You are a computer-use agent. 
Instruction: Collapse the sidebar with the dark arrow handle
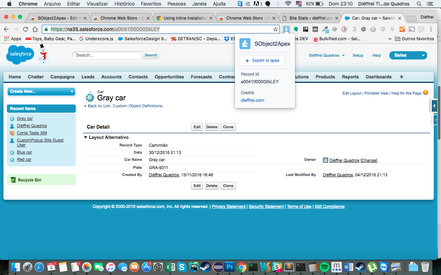(x=434, y=106)
